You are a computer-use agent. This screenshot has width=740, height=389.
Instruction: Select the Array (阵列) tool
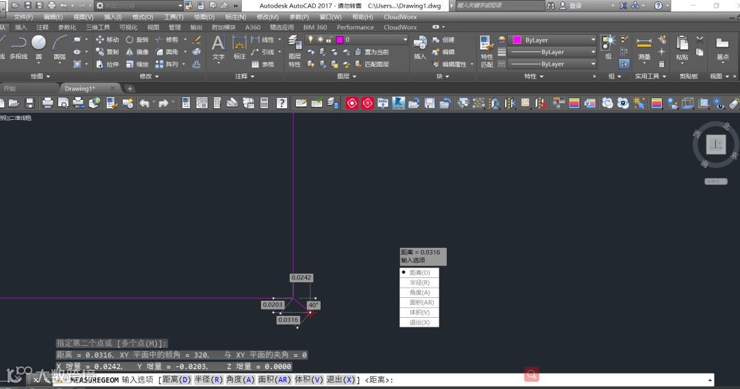click(x=167, y=64)
